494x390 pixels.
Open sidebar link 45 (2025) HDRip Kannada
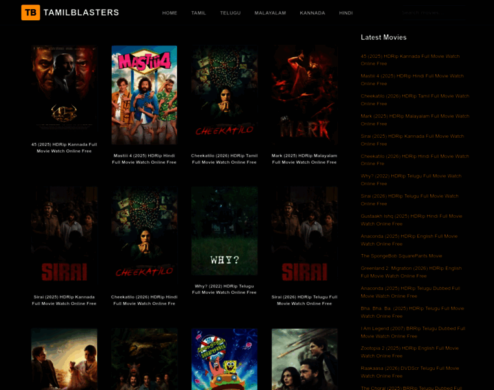(x=410, y=60)
